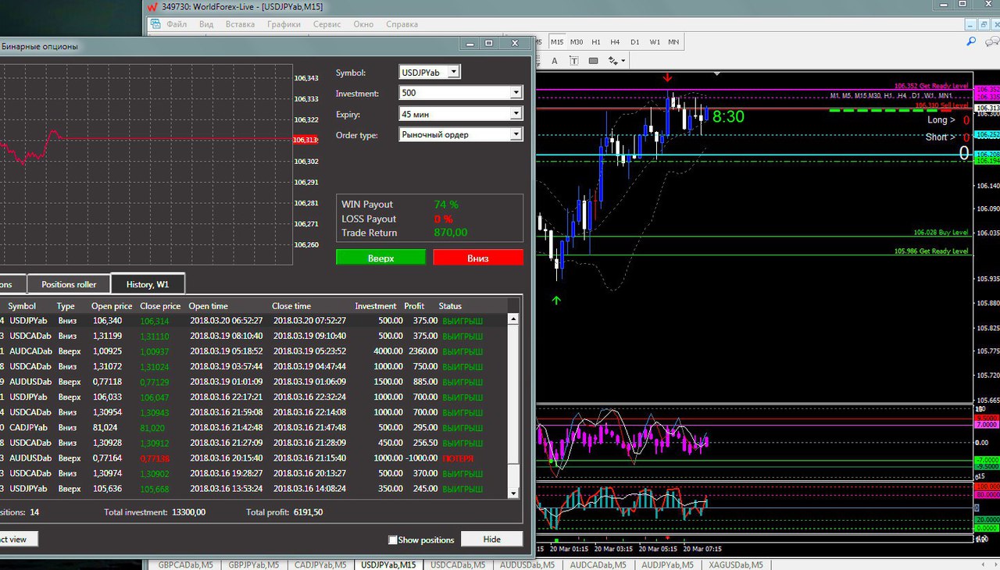This screenshot has height=570, width=1000.
Task: Toggle the M15 timeframe button
Action: coord(557,42)
